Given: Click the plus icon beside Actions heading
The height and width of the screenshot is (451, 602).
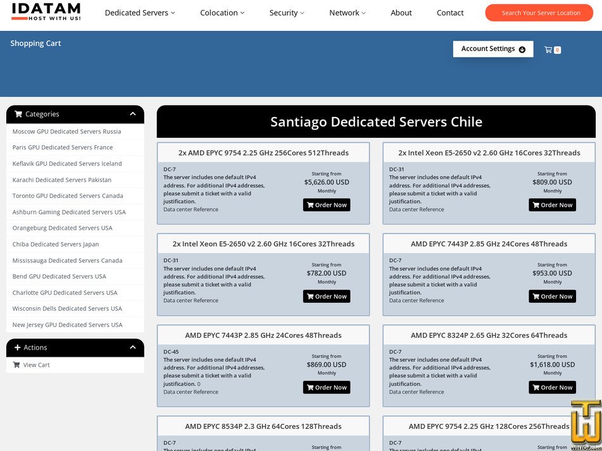Looking at the screenshot, I should click(18, 348).
